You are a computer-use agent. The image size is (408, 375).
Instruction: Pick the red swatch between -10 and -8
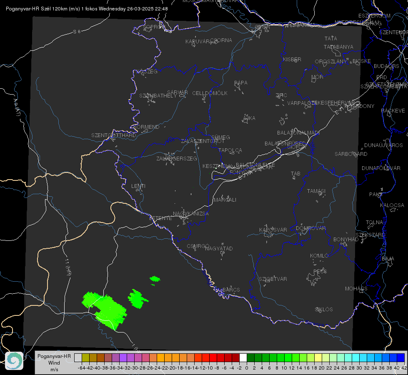coord(213,357)
